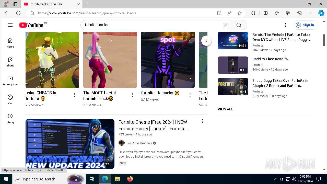Open the YouTube guide hamburger menu
This screenshot has height=184, width=327.
coord(10,25)
